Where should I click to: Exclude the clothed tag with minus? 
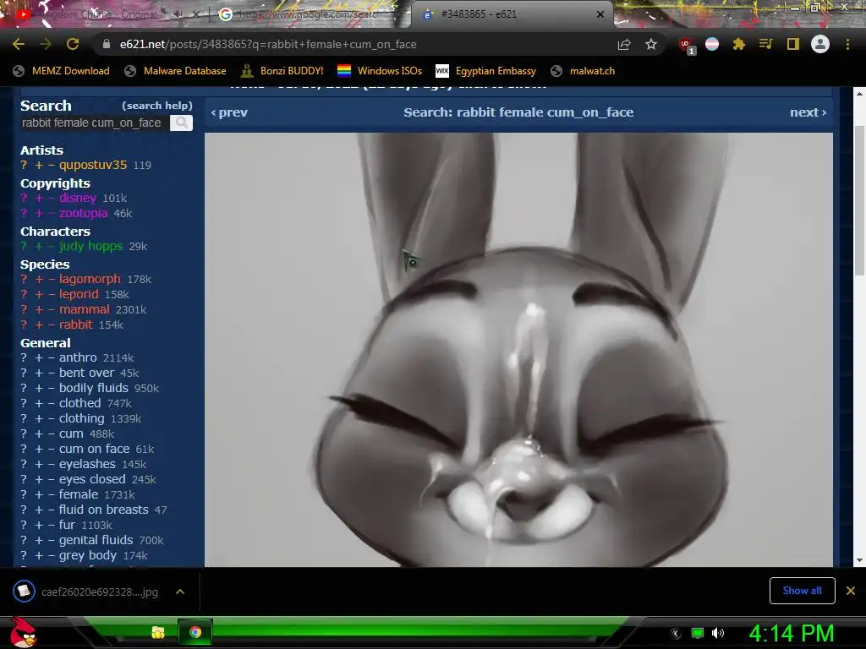pyautogui.click(x=52, y=403)
